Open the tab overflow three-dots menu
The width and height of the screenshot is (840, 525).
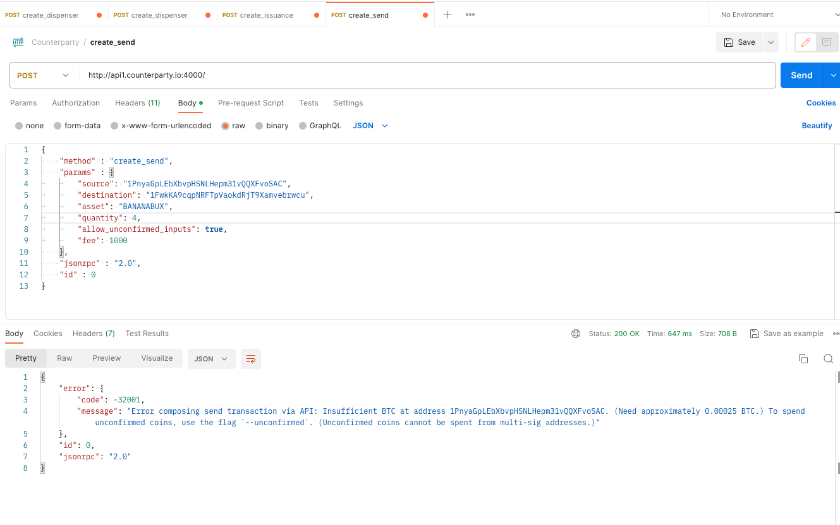pyautogui.click(x=470, y=15)
